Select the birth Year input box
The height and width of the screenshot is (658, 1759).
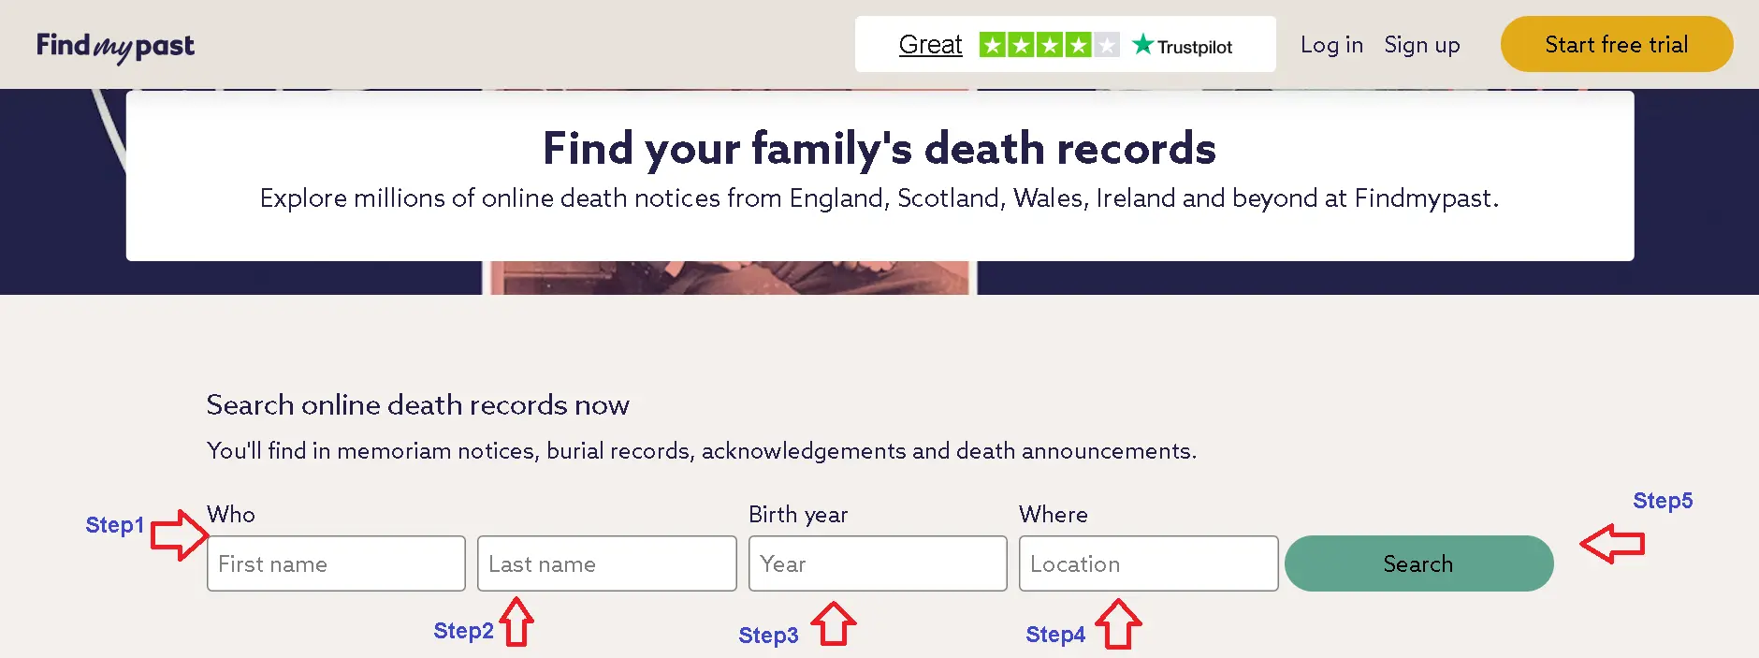tap(878, 563)
